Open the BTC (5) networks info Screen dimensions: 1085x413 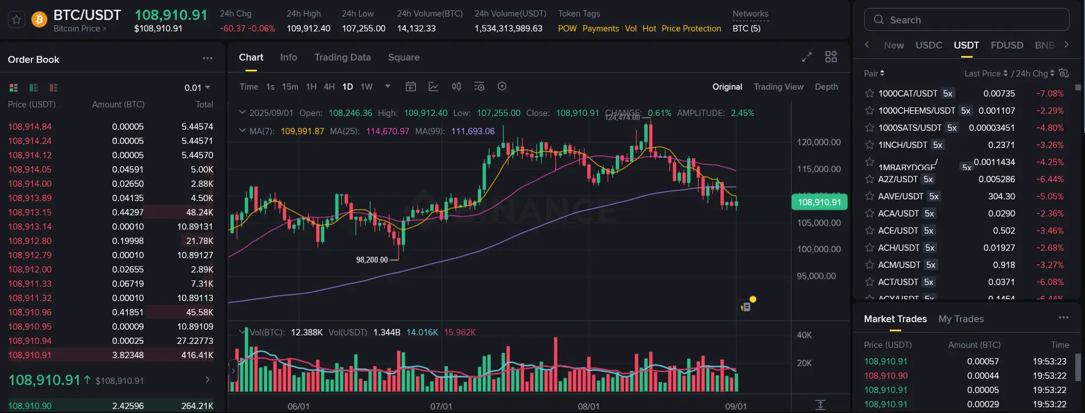(746, 29)
